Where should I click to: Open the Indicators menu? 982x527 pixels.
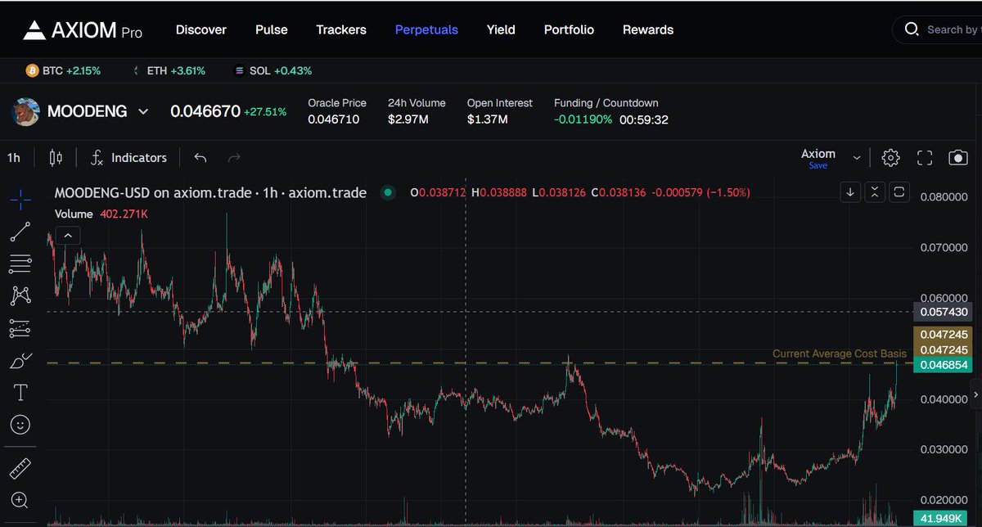(x=128, y=157)
